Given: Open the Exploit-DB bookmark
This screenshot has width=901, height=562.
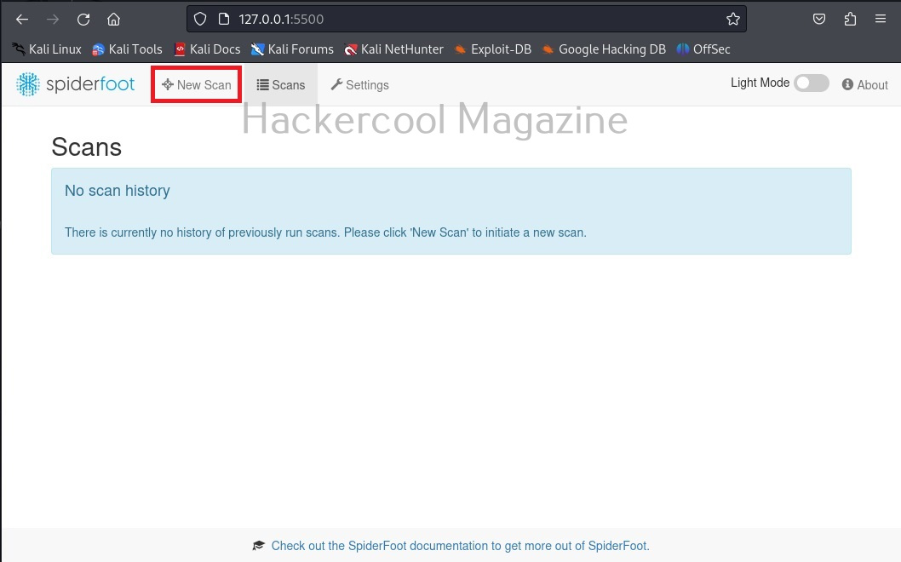Looking at the screenshot, I should click(x=493, y=49).
